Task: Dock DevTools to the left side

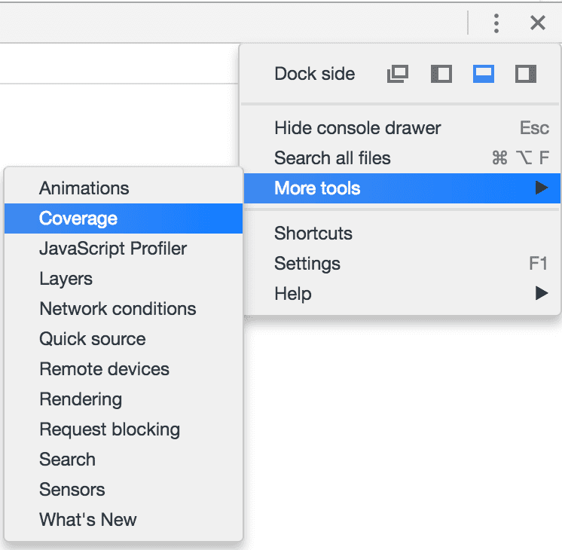Action: point(441,74)
